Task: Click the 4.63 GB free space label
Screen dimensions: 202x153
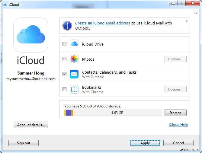Action: click(x=117, y=113)
